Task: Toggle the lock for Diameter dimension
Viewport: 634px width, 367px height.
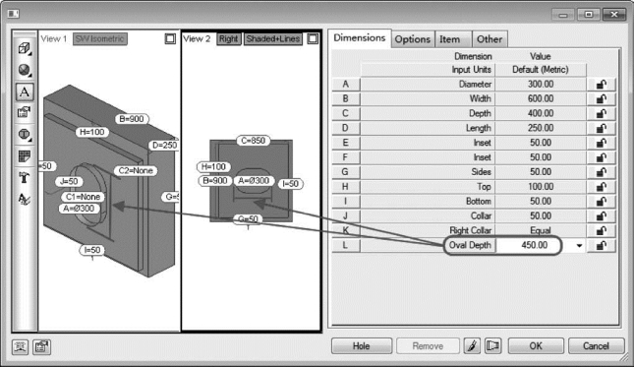Action: tap(602, 85)
